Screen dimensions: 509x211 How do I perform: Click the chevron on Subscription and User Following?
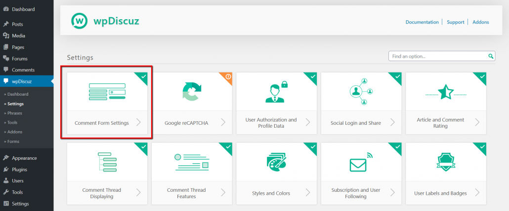pos(393,193)
